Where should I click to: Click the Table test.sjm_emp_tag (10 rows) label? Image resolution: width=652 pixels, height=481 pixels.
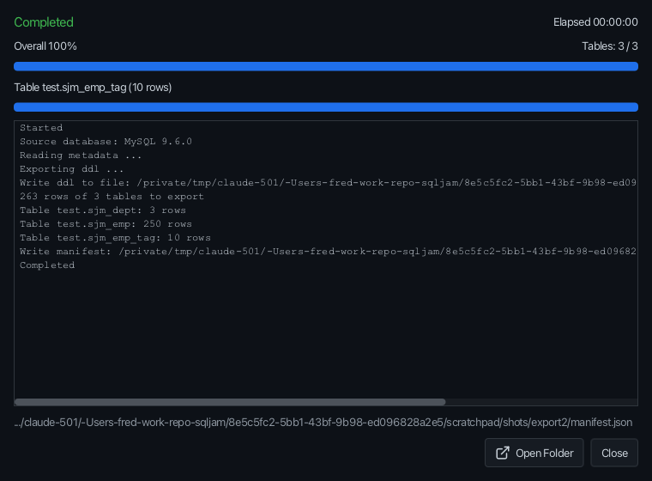coord(93,88)
